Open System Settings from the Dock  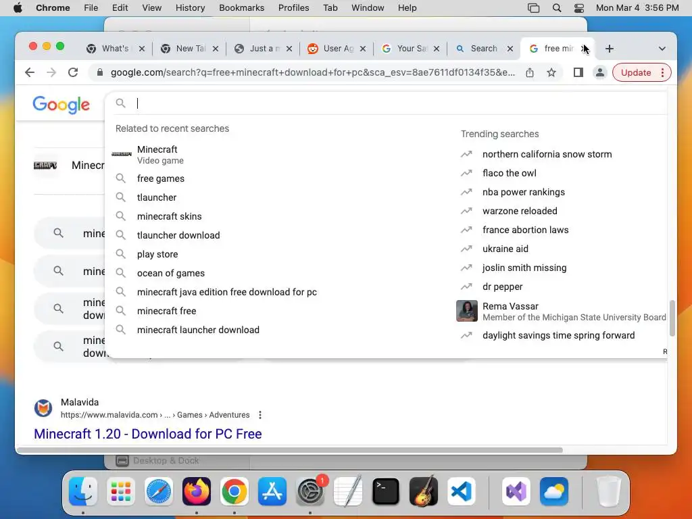tap(310, 491)
